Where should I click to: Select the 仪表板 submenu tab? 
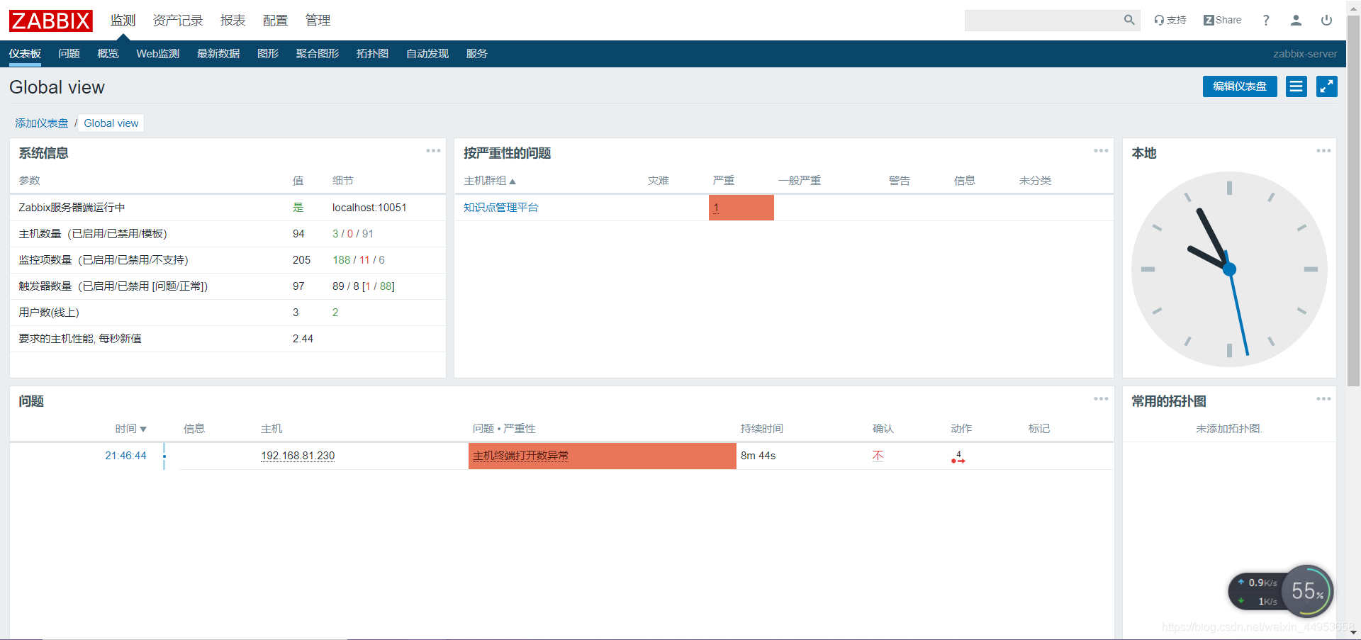(25, 54)
